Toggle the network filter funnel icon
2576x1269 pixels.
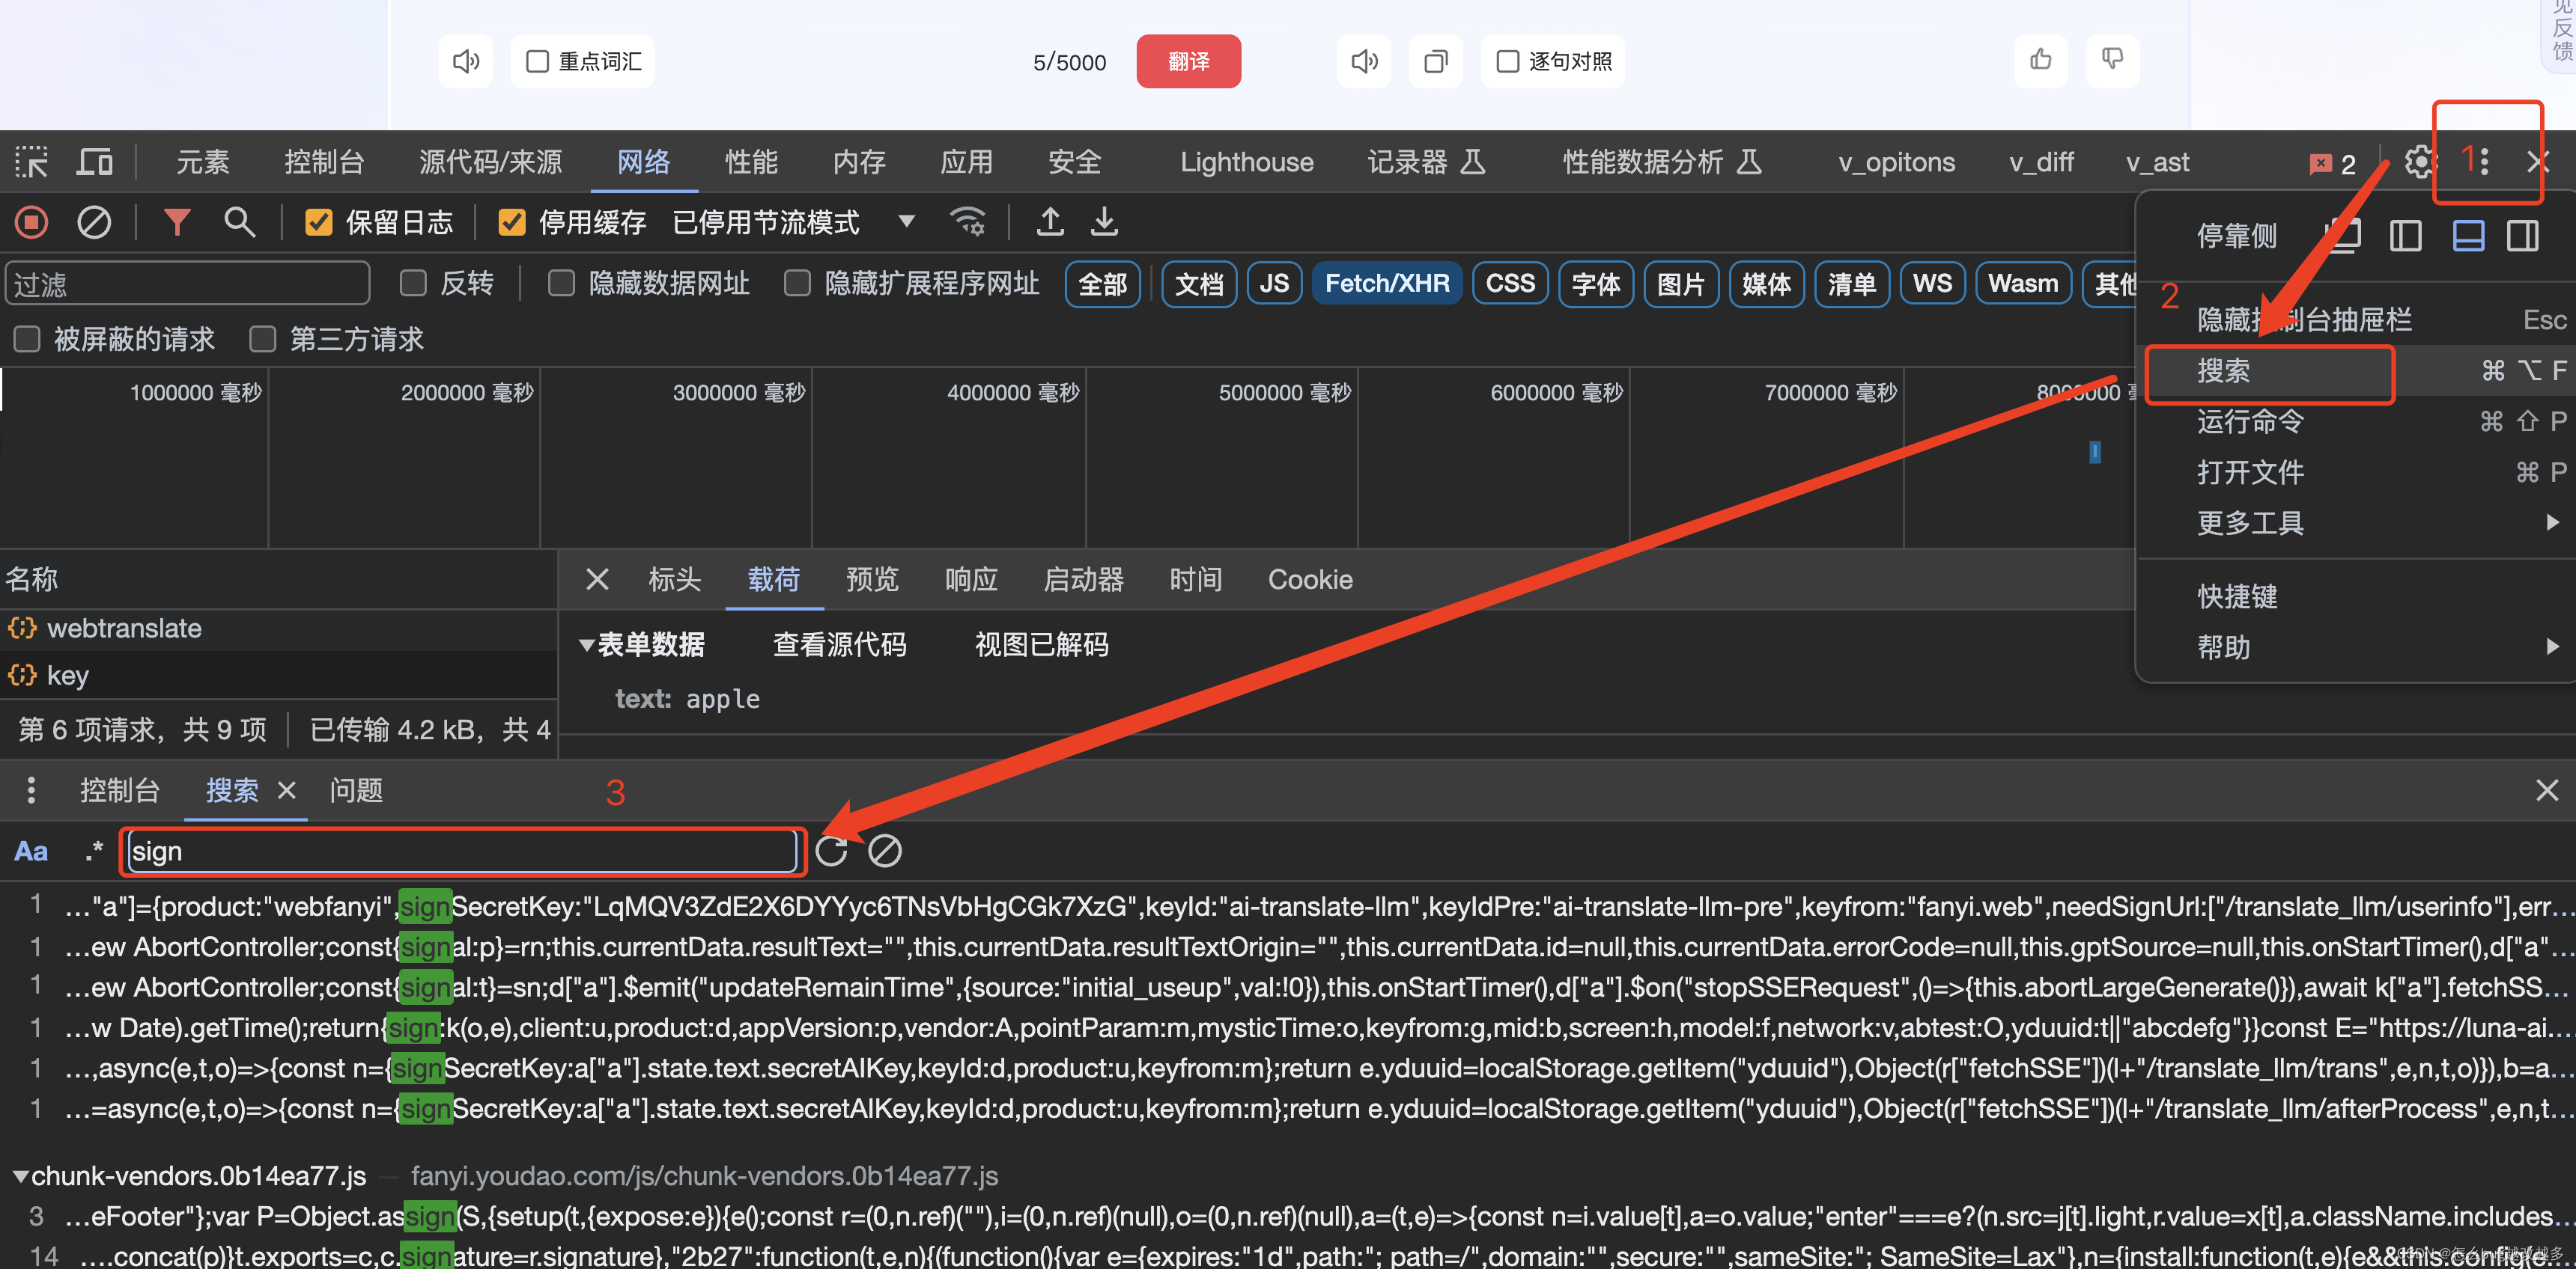[x=176, y=221]
